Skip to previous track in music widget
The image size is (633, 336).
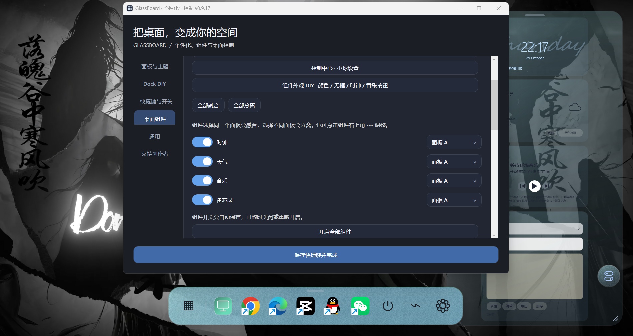(522, 186)
